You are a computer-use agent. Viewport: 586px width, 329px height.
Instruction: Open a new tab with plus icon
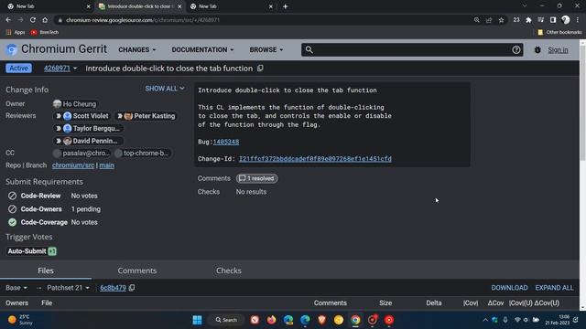point(285,6)
